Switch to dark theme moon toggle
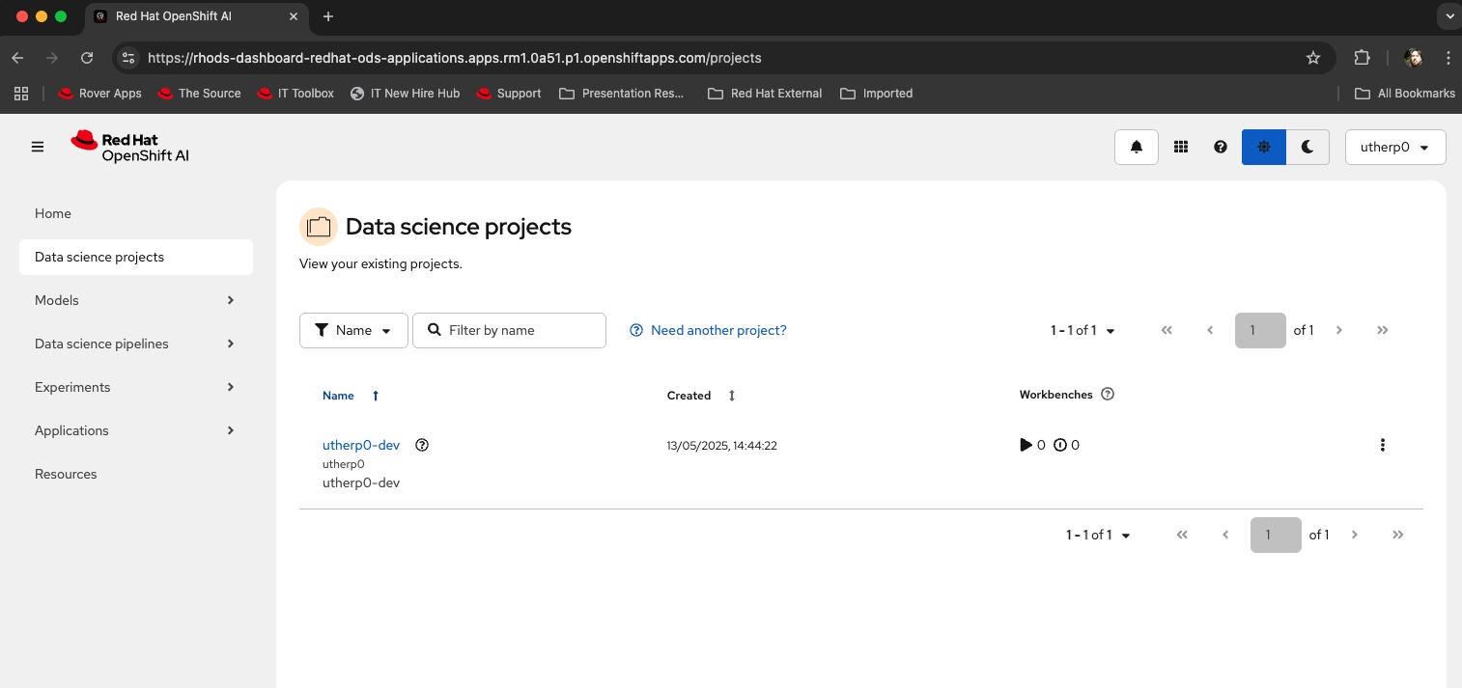Image resolution: width=1462 pixels, height=688 pixels. tap(1307, 147)
